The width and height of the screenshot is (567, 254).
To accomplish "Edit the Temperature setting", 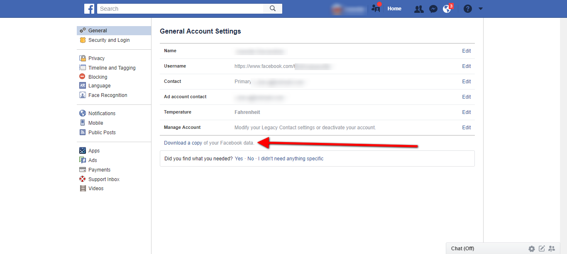I will 467,112.
